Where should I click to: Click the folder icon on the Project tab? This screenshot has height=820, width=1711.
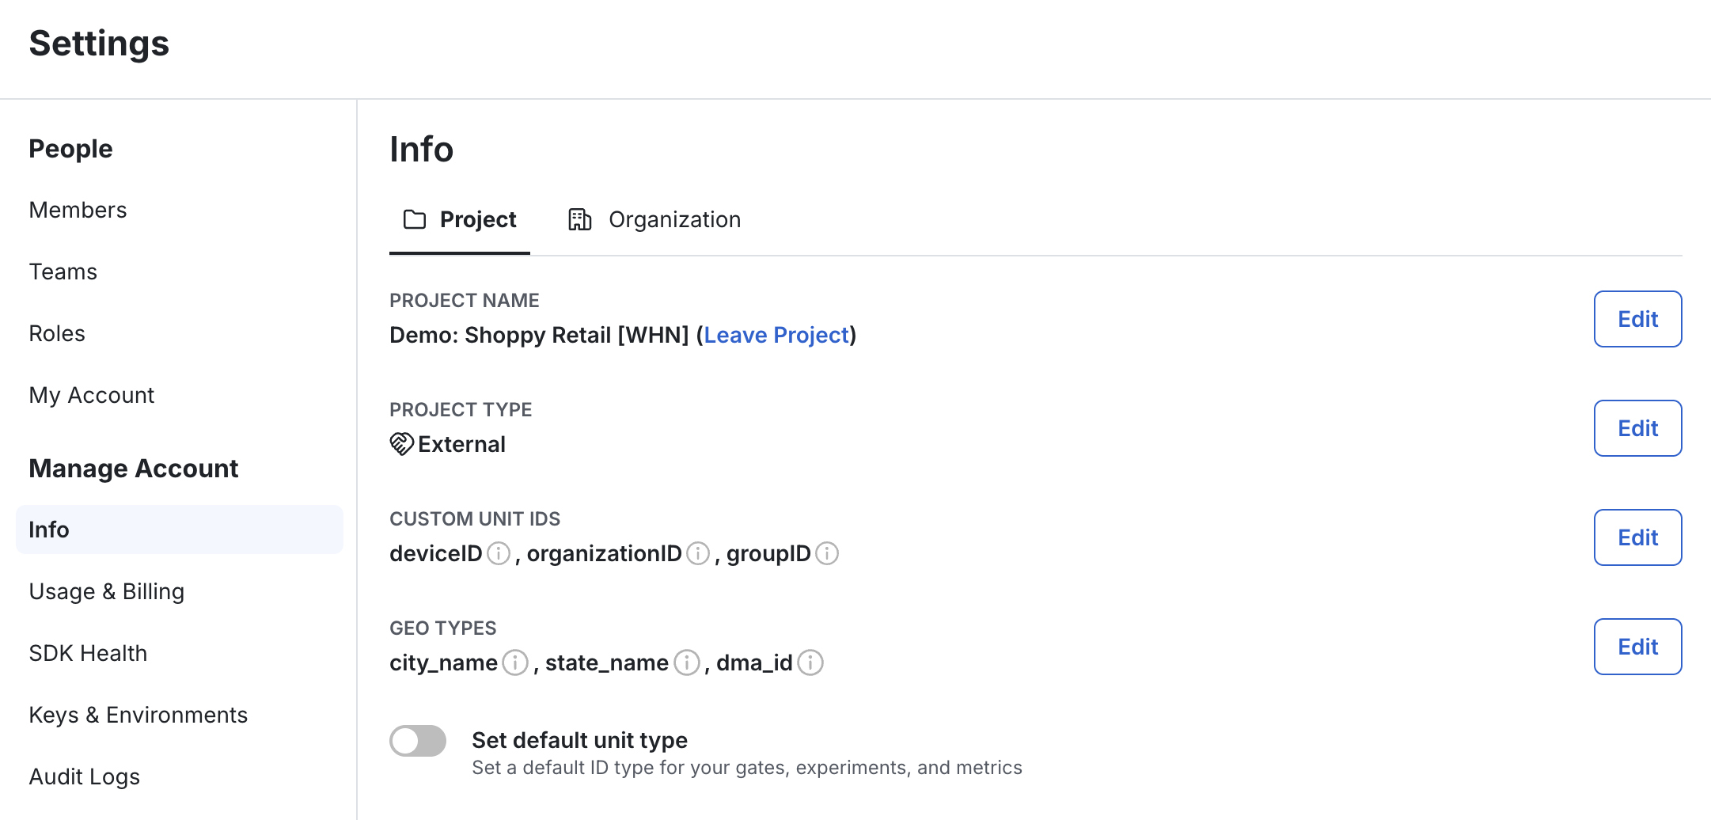tap(414, 219)
